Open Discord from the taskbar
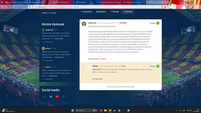The width and height of the screenshot is (201, 113). pos(128,110)
